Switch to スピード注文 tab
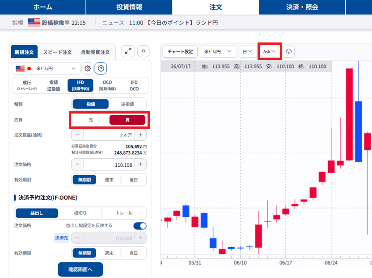Viewport: 372px width, 278px height. pyautogui.click(x=57, y=52)
